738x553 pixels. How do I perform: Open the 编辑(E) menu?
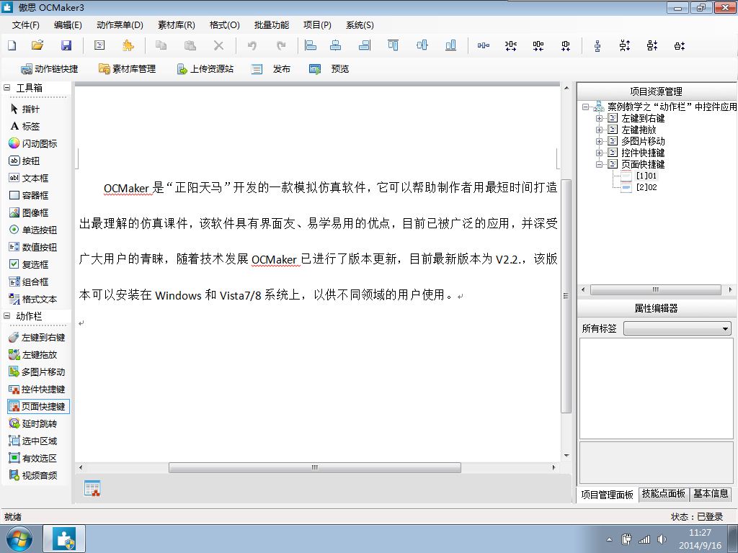tap(68, 25)
